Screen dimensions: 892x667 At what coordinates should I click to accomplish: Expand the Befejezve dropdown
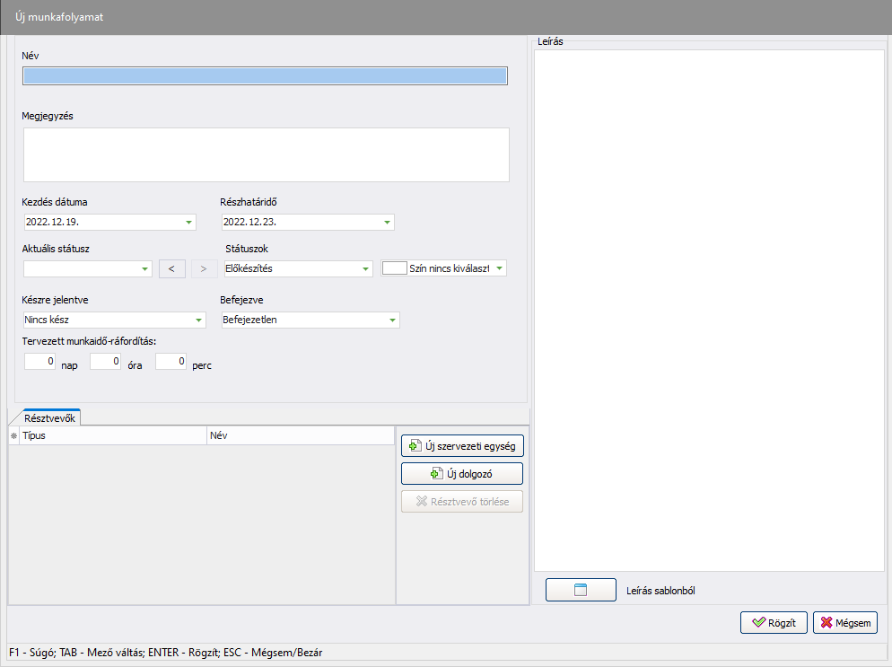(x=392, y=320)
